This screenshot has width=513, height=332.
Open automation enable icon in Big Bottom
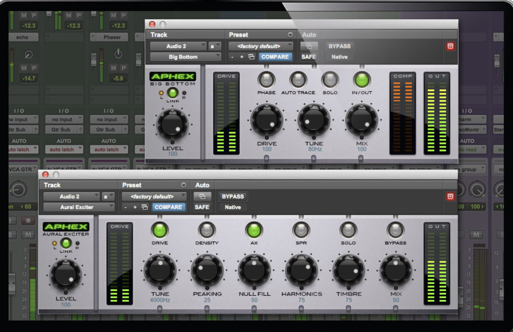[309, 46]
